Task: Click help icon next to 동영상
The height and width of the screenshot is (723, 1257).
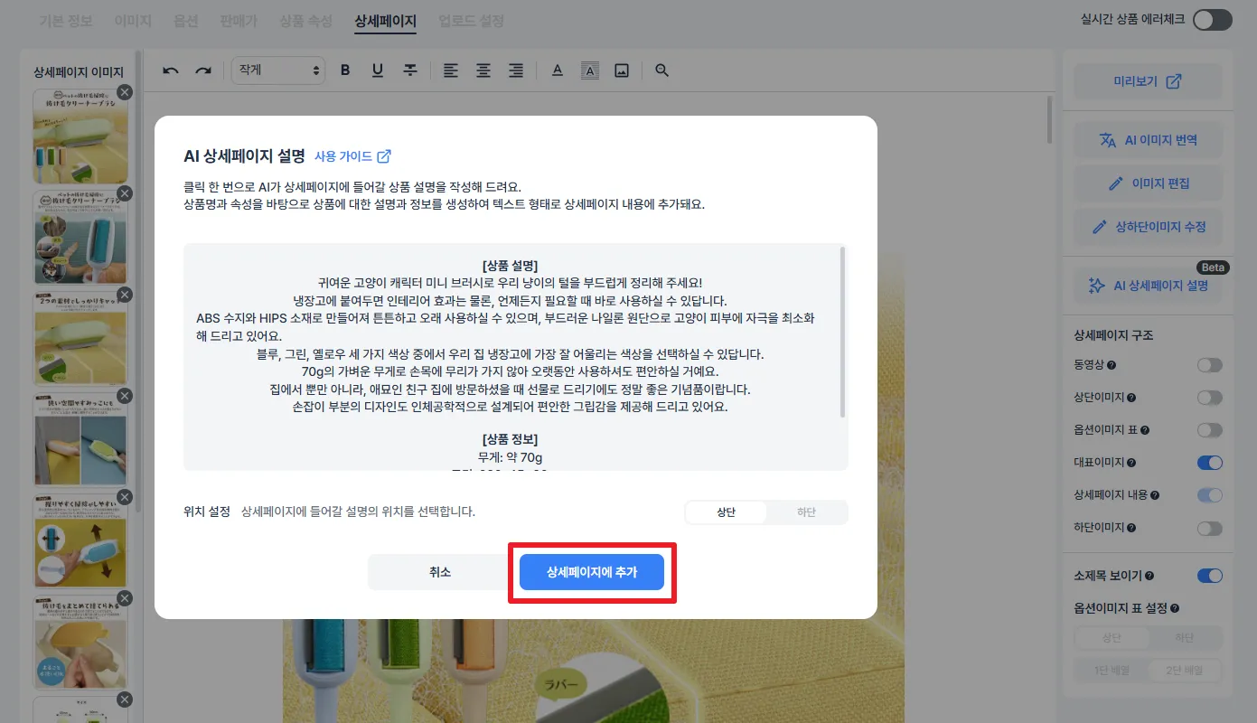Action: point(1112,365)
